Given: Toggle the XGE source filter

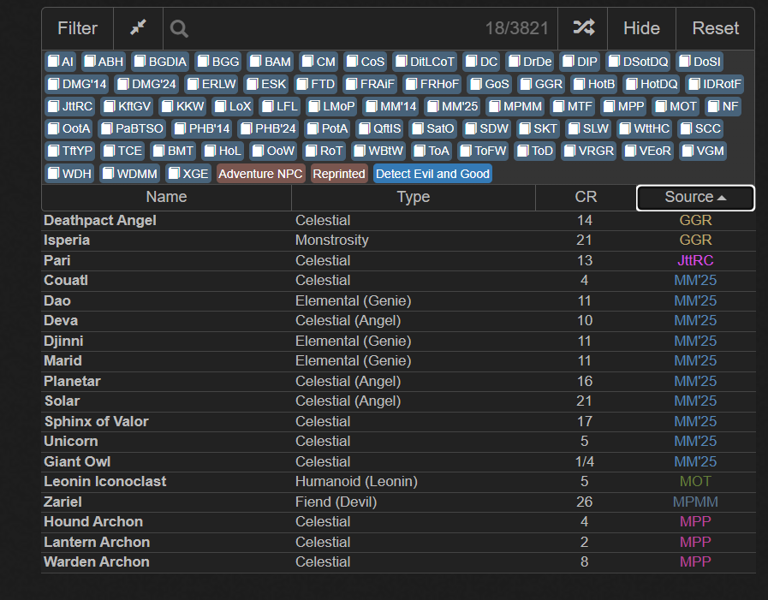Looking at the screenshot, I should [188, 174].
